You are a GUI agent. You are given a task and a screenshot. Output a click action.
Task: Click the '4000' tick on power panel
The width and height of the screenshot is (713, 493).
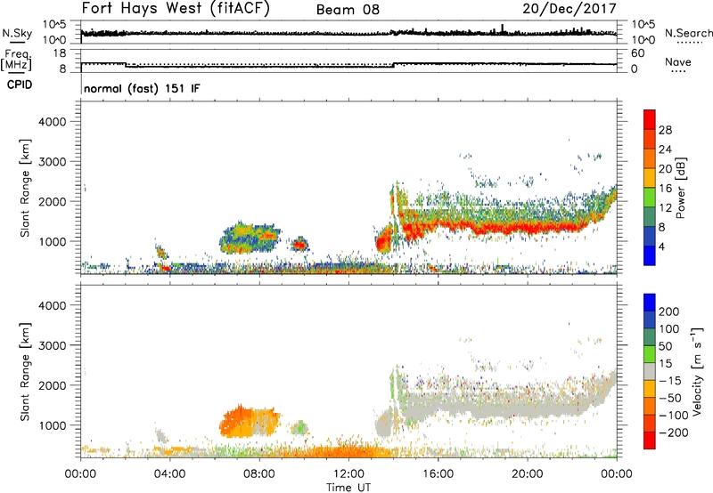tap(52, 122)
